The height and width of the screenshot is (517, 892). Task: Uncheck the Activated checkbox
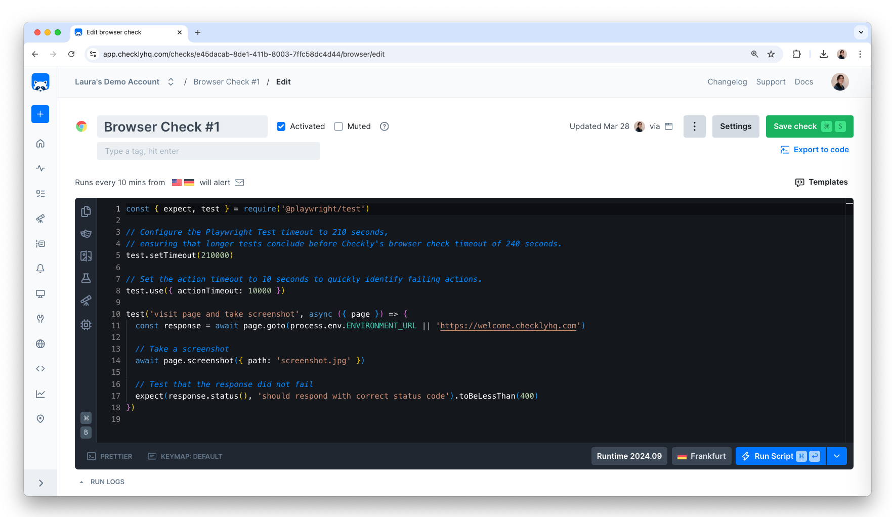[281, 126]
